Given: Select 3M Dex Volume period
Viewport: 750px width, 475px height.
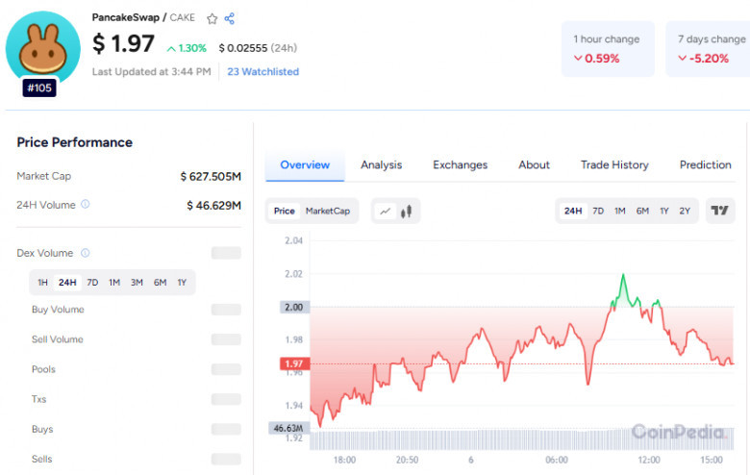Looking at the screenshot, I should (137, 283).
